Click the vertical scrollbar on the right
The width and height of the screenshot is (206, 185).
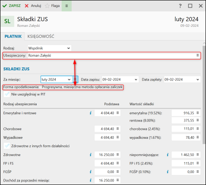pos(204,95)
